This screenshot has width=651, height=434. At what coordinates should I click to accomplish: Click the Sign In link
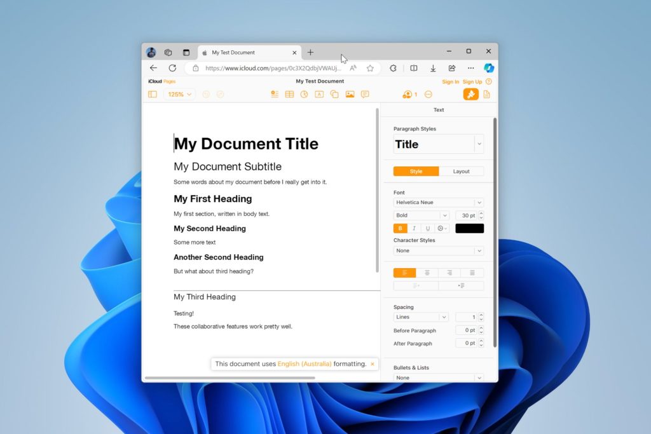click(x=451, y=82)
